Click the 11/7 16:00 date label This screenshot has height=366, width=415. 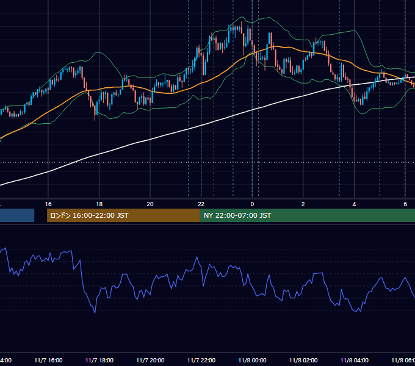coord(48,360)
